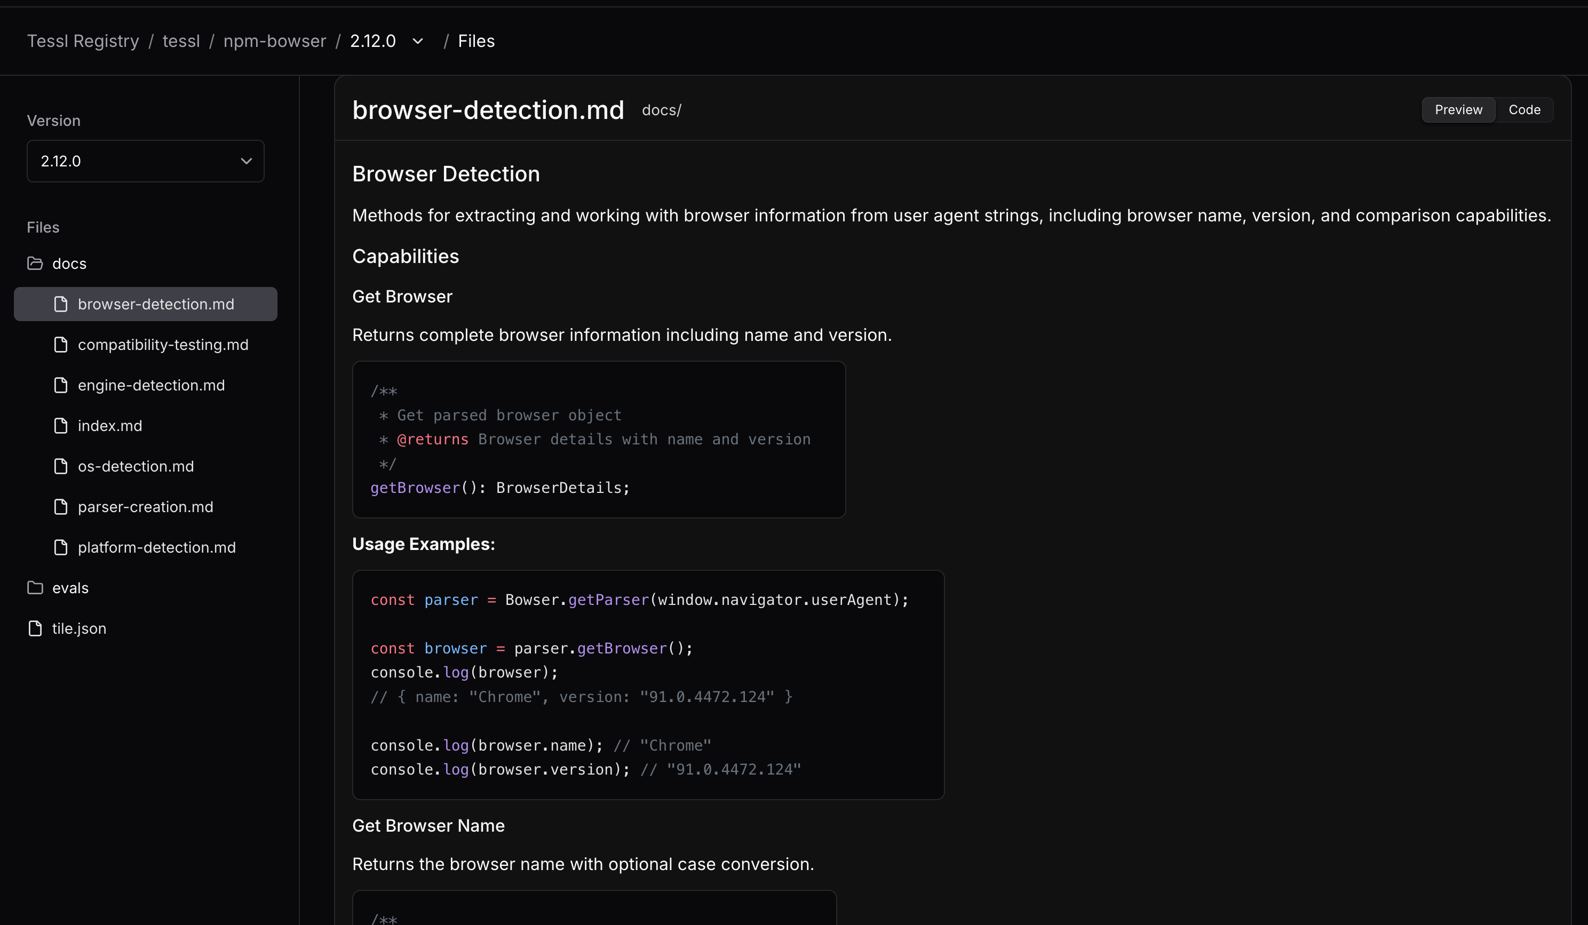
Task: Click the docs folder icon
Action: [x=35, y=264]
